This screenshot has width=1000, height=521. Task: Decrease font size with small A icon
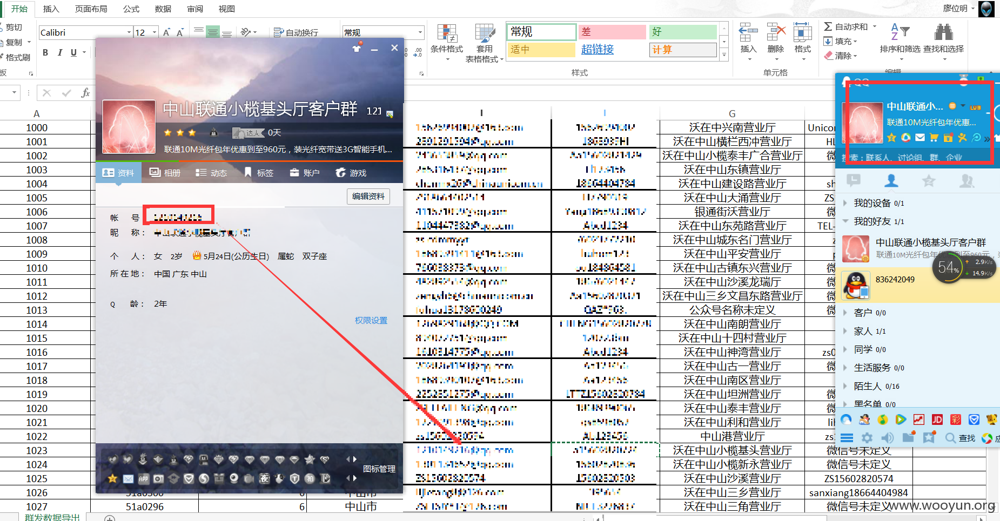(180, 32)
